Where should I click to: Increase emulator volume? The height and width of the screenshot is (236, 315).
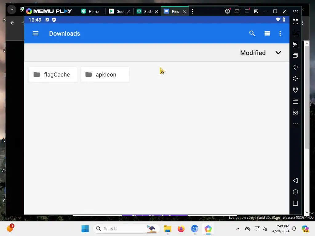pyautogui.click(x=295, y=67)
